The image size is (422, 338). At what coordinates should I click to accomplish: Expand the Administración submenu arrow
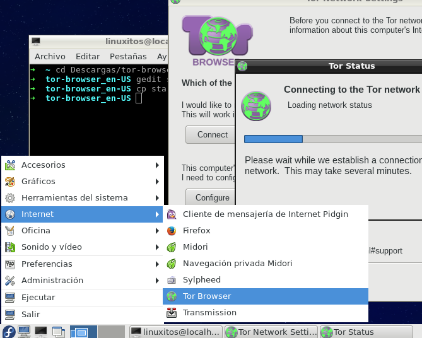[157, 281]
